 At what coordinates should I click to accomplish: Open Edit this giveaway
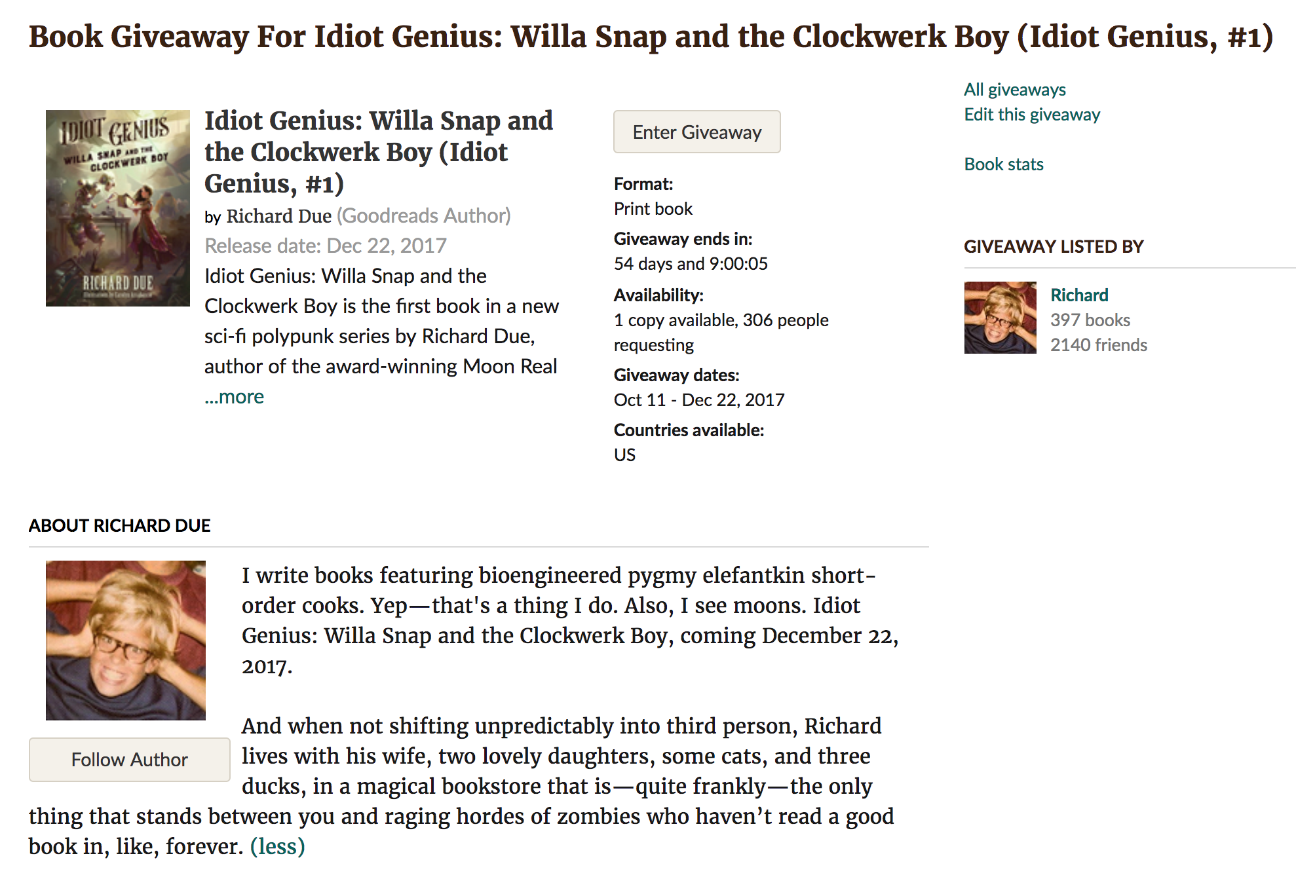[1031, 115]
